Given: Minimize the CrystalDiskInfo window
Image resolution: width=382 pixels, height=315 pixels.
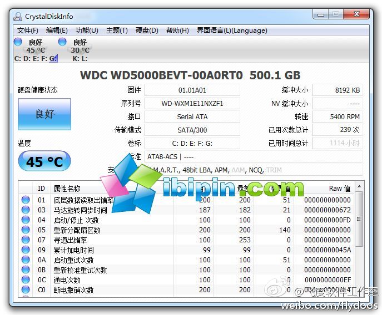Looking at the screenshot, I should [320, 14].
